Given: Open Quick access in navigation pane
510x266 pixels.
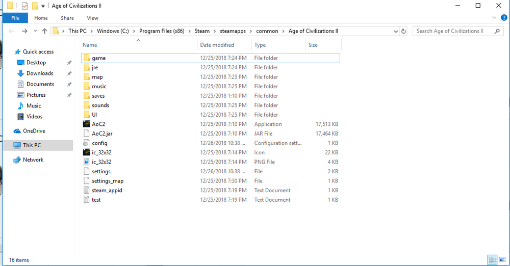Looking at the screenshot, I should coord(38,51).
